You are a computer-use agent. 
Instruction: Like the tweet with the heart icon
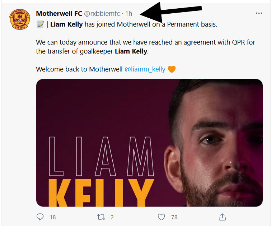[x=162, y=217]
